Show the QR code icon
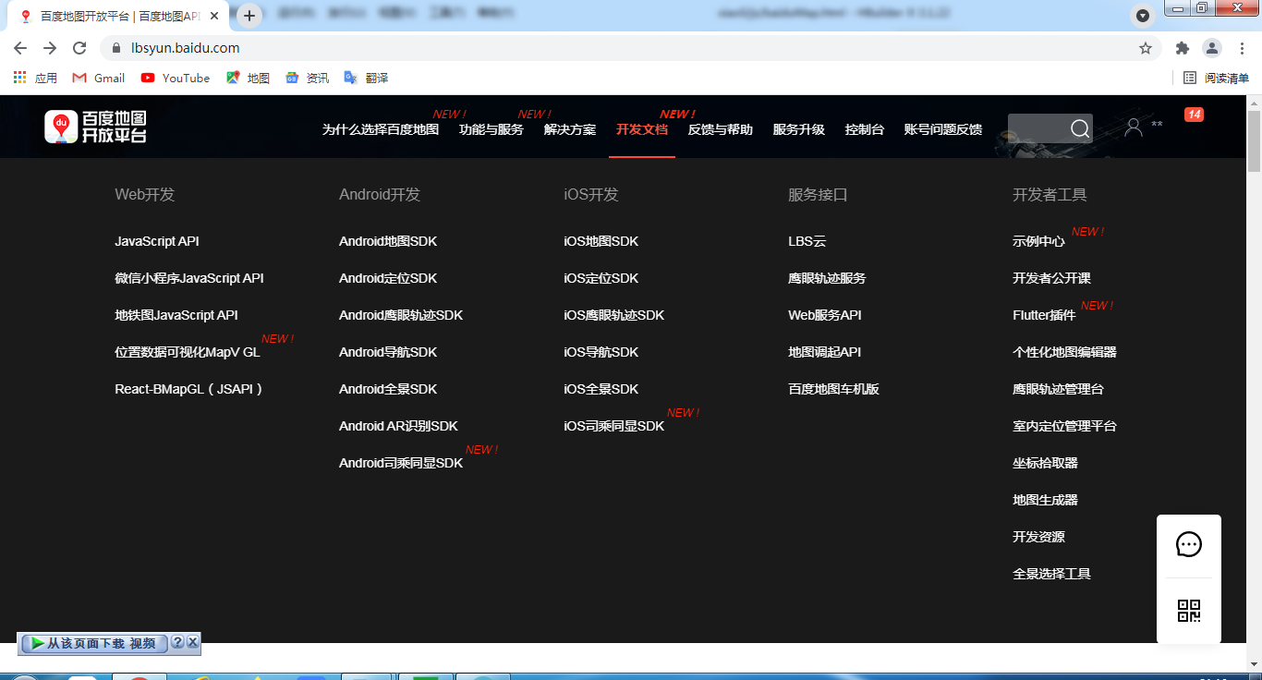Image resolution: width=1262 pixels, height=680 pixels. coord(1188,611)
